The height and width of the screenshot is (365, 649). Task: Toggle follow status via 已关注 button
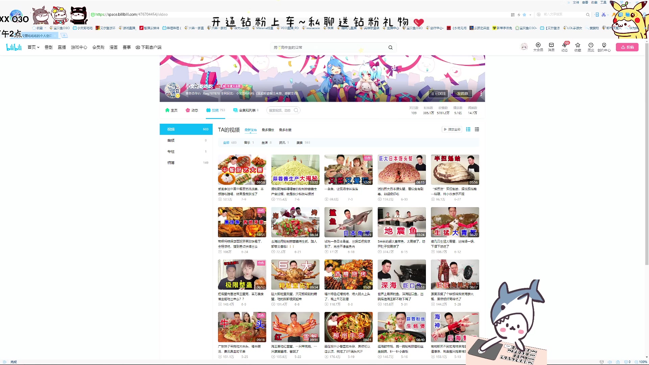click(438, 93)
